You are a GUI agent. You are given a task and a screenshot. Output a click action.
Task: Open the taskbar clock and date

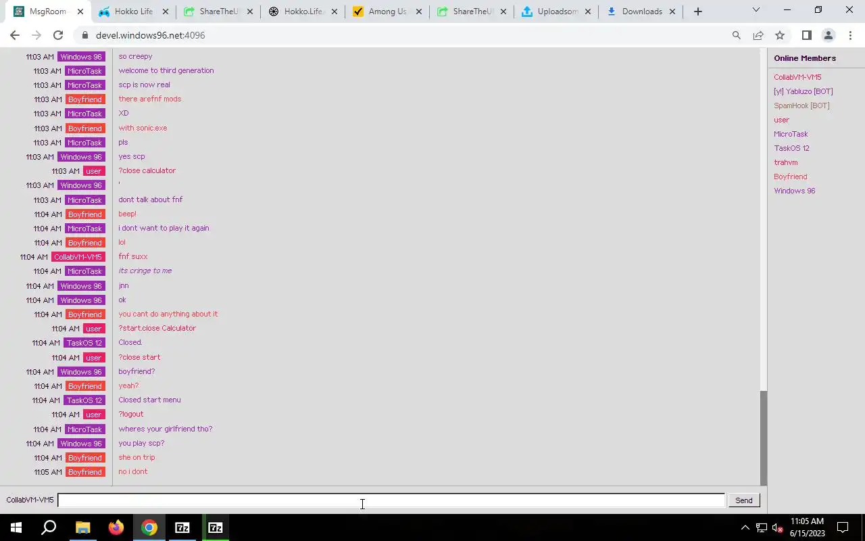coord(806,527)
